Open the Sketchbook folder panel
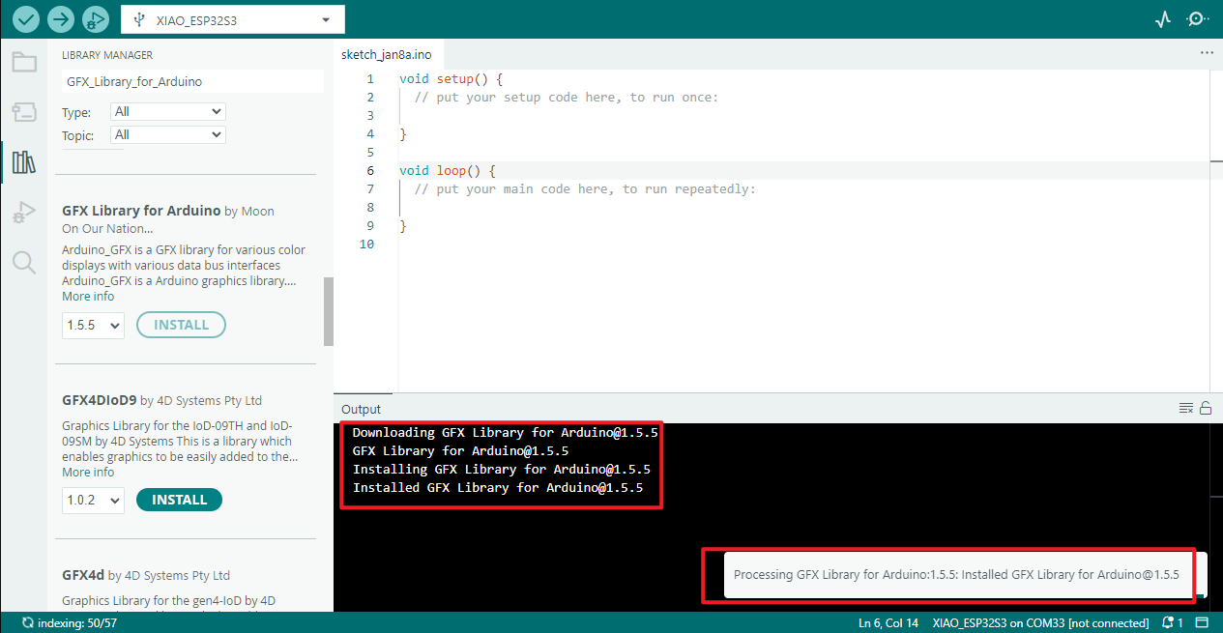 [24, 63]
